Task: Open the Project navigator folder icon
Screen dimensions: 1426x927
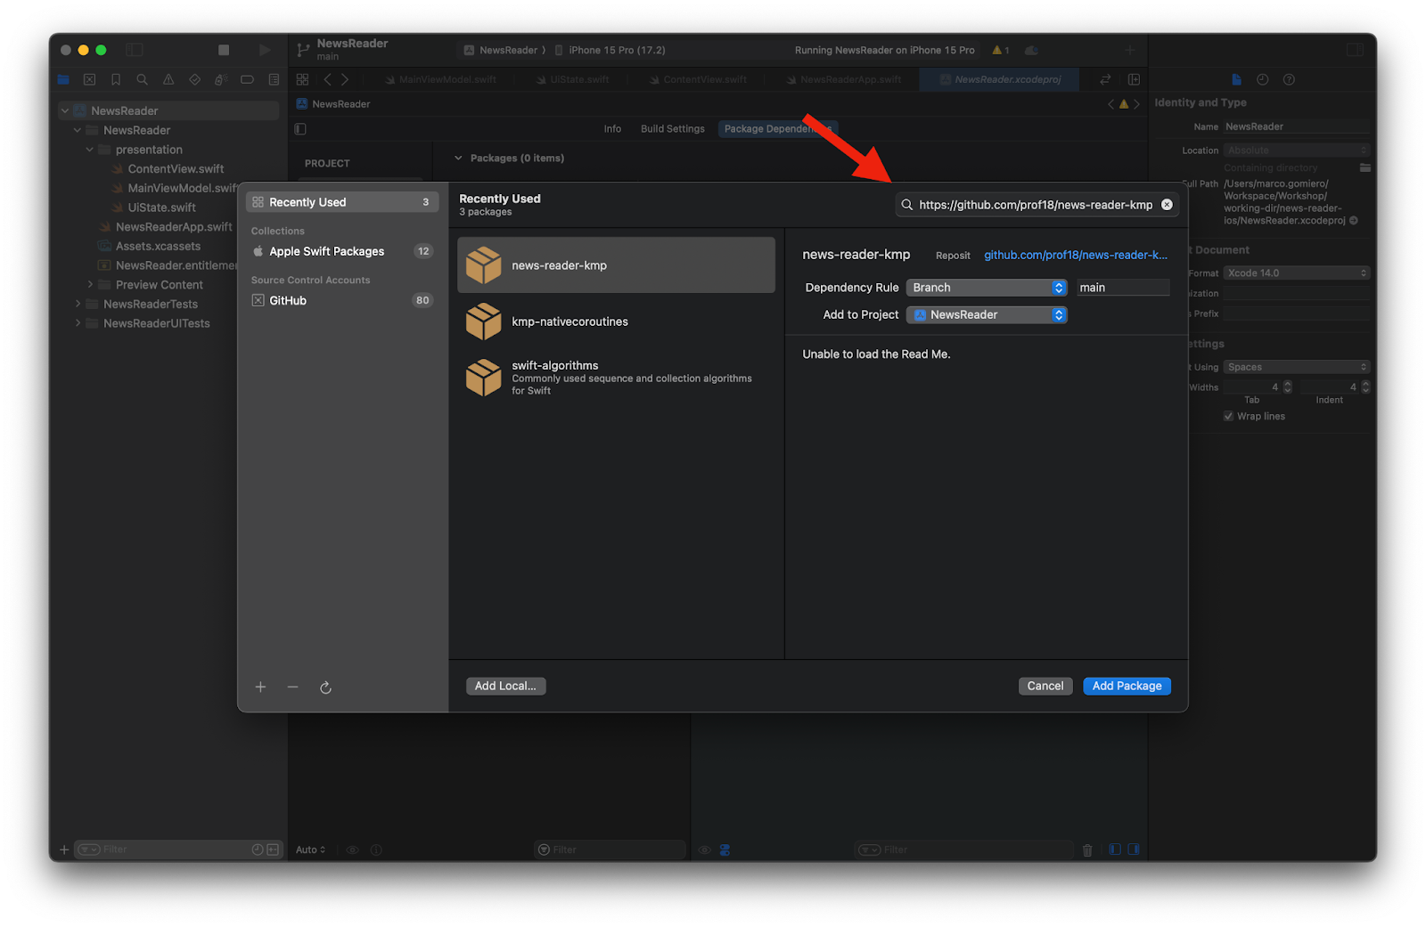Action: (63, 79)
